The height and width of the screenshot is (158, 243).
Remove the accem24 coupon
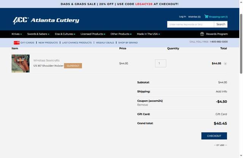(x=142, y=105)
